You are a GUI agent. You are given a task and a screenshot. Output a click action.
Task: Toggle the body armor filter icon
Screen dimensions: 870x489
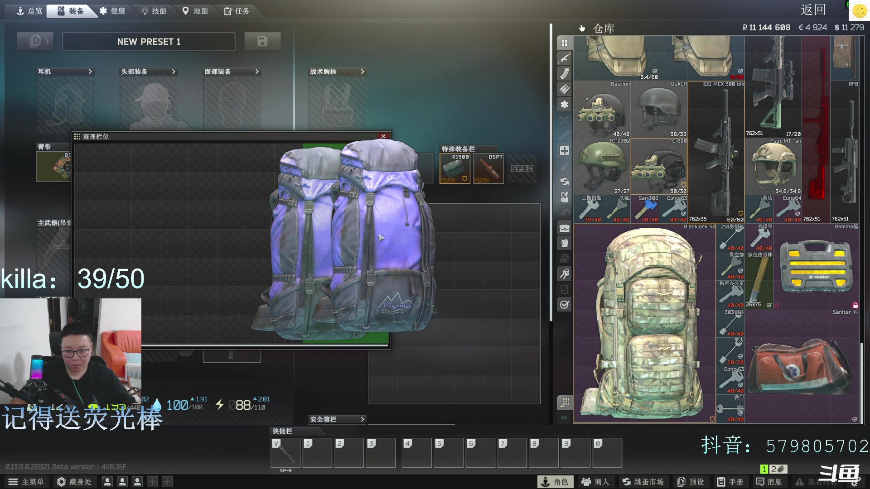click(565, 243)
